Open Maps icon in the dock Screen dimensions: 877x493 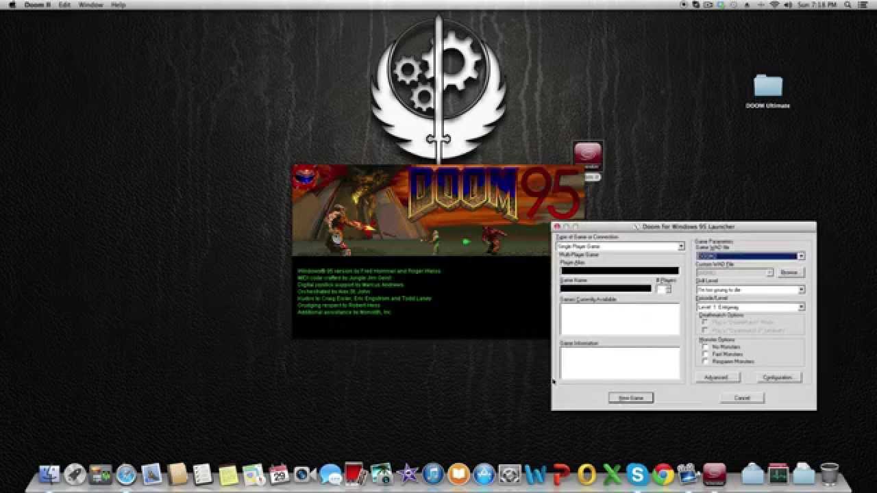pyautogui.click(x=254, y=474)
